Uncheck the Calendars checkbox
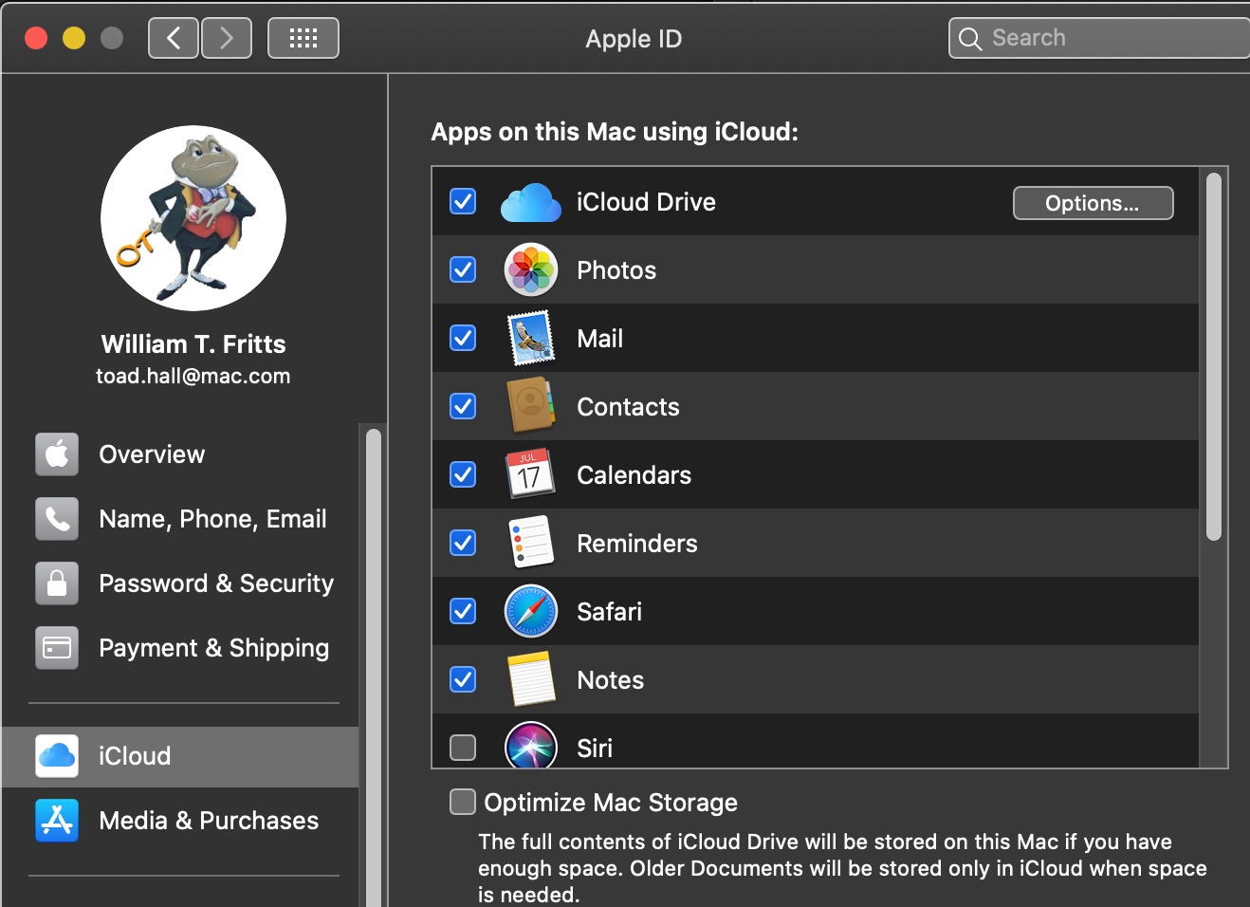The image size is (1250, 907). [x=463, y=474]
